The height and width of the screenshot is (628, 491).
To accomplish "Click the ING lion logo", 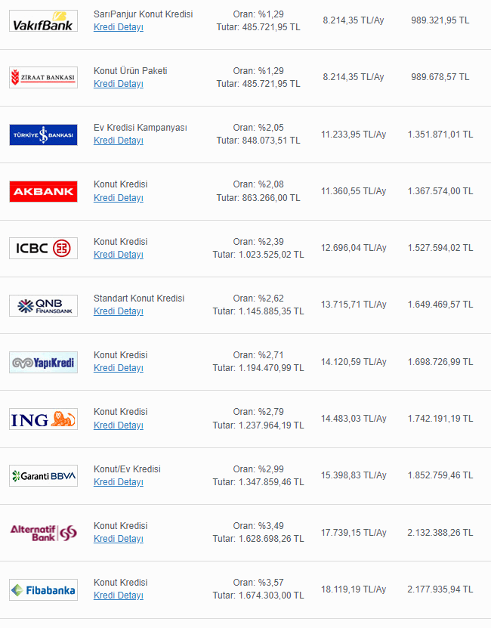I will coord(43,419).
